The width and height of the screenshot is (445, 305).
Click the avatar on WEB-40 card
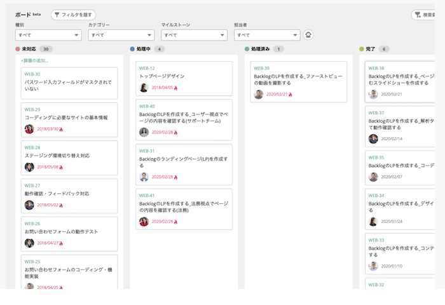point(144,132)
